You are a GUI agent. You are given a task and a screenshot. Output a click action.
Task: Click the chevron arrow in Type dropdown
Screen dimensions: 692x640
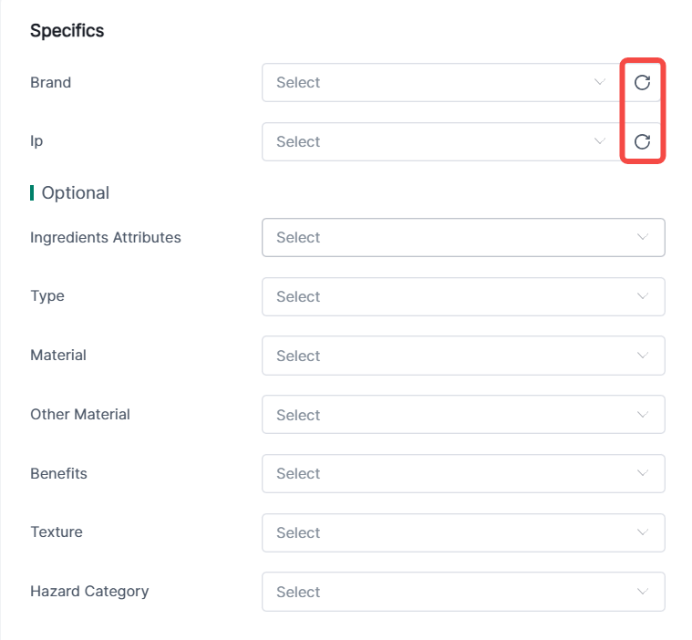(x=643, y=296)
